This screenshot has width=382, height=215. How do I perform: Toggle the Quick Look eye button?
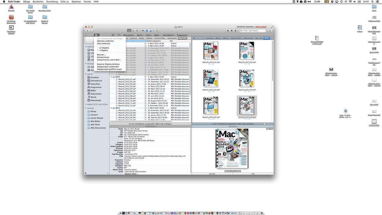157,31
